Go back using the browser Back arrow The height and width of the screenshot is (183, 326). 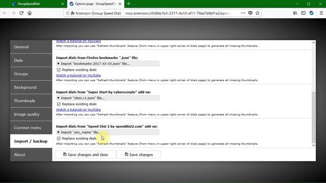5,13
